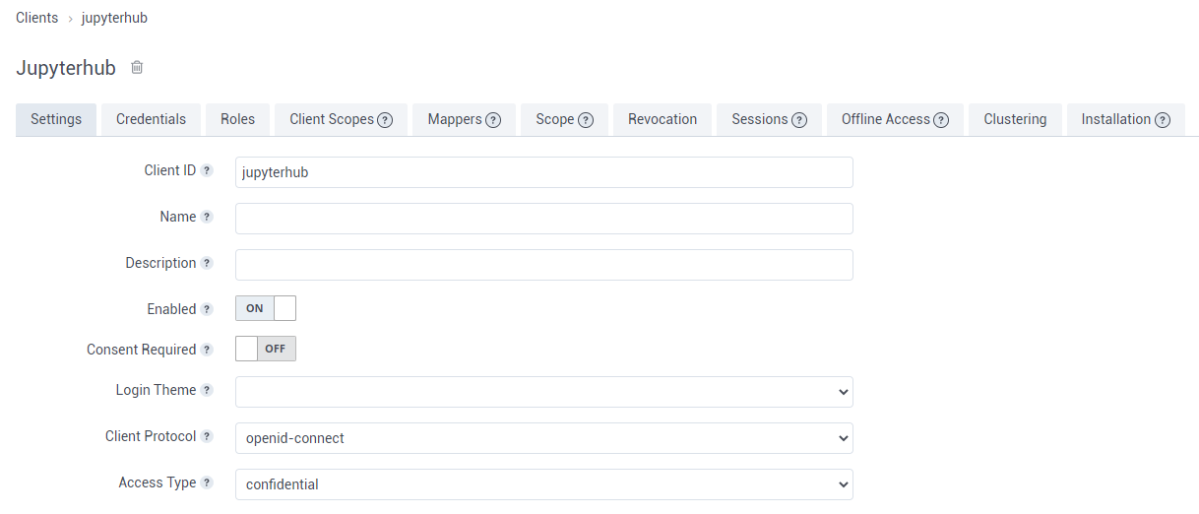This screenshot has height=514, width=1199.
Task: Open the Access Type dropdown
Action: [543, 484]
